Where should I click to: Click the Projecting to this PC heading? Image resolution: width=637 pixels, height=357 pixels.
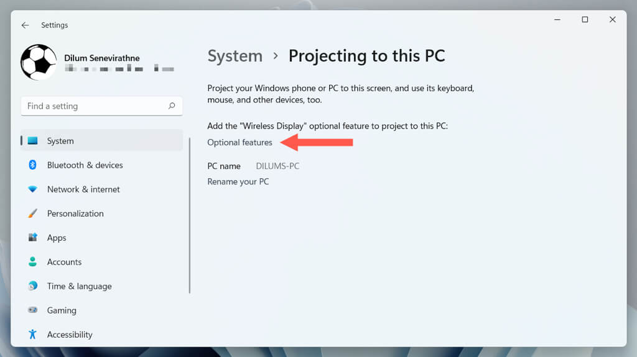click(x=367, y=56)
